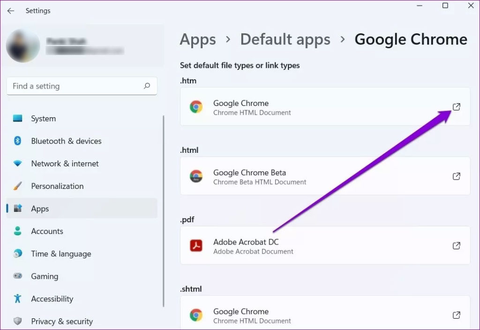This screenshot has height=330, width=480.
Task: Click open-external icon on .html row
Action: coord(457,176)
